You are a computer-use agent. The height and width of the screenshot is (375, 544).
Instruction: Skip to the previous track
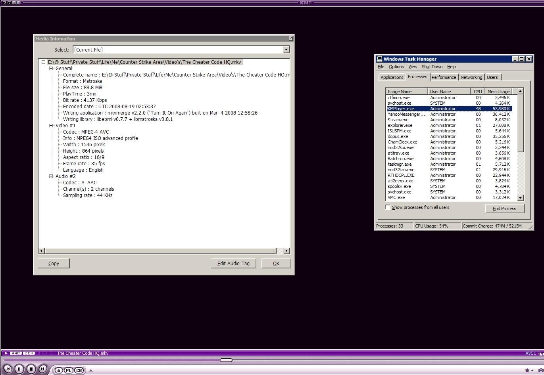(8, 369)
